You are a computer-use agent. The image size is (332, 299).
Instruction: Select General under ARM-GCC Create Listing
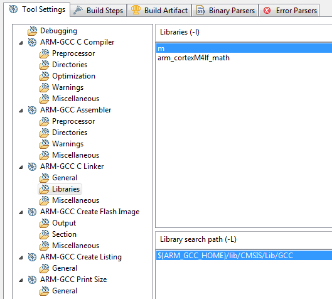[65, 268]
